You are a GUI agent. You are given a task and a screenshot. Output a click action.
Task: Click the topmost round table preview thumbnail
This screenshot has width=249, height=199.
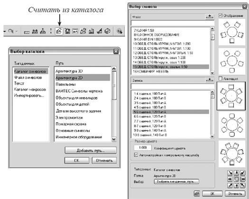232,32
